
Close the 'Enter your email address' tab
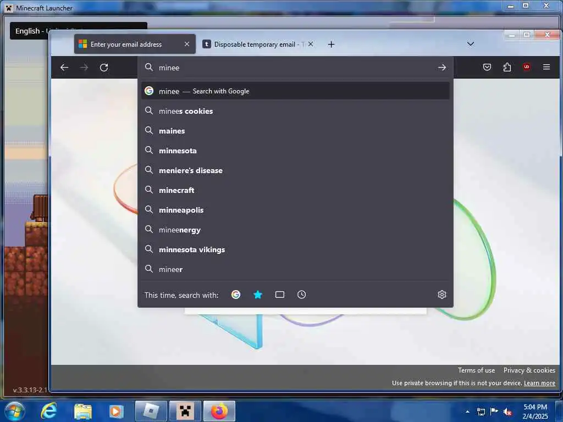(x=187, y=44)
